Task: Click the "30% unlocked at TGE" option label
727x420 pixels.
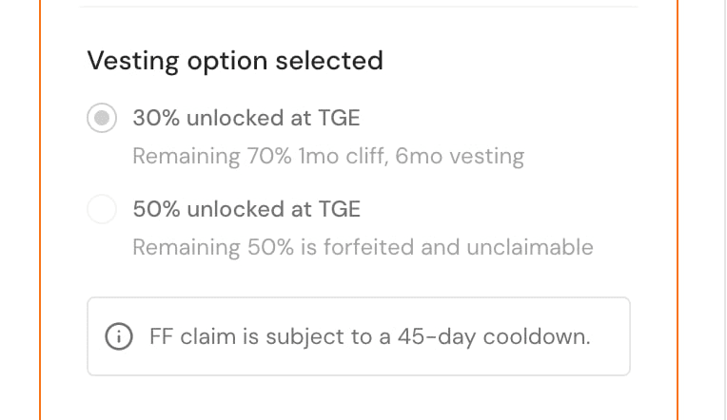Action: [x=246, y=119]
